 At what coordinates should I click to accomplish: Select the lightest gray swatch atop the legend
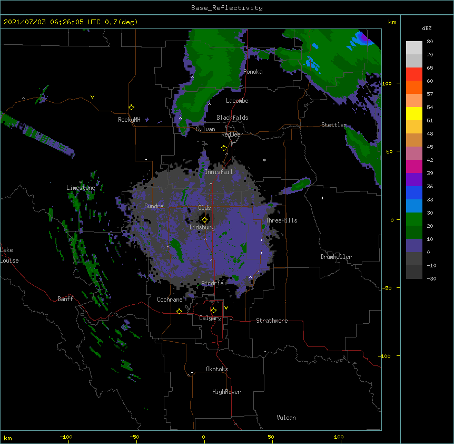pos(414,47)
